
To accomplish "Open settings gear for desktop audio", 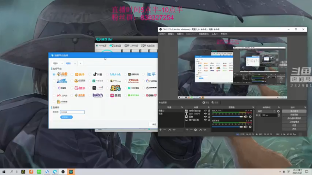I will (250, 127).
